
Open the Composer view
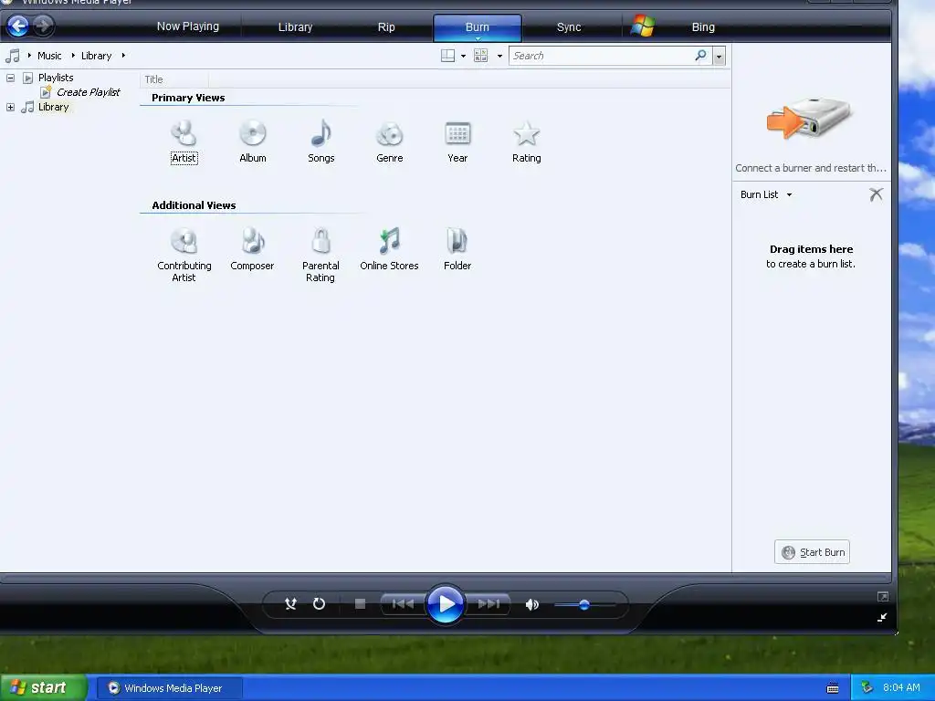pyautogui.click(x=252, y=249)
